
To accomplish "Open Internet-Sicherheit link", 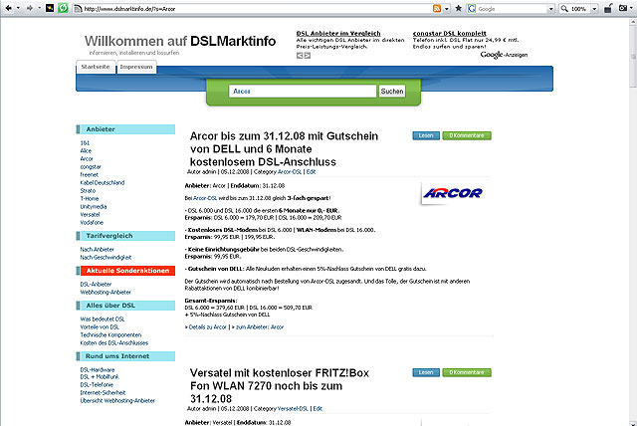I will tap(103, 393).
